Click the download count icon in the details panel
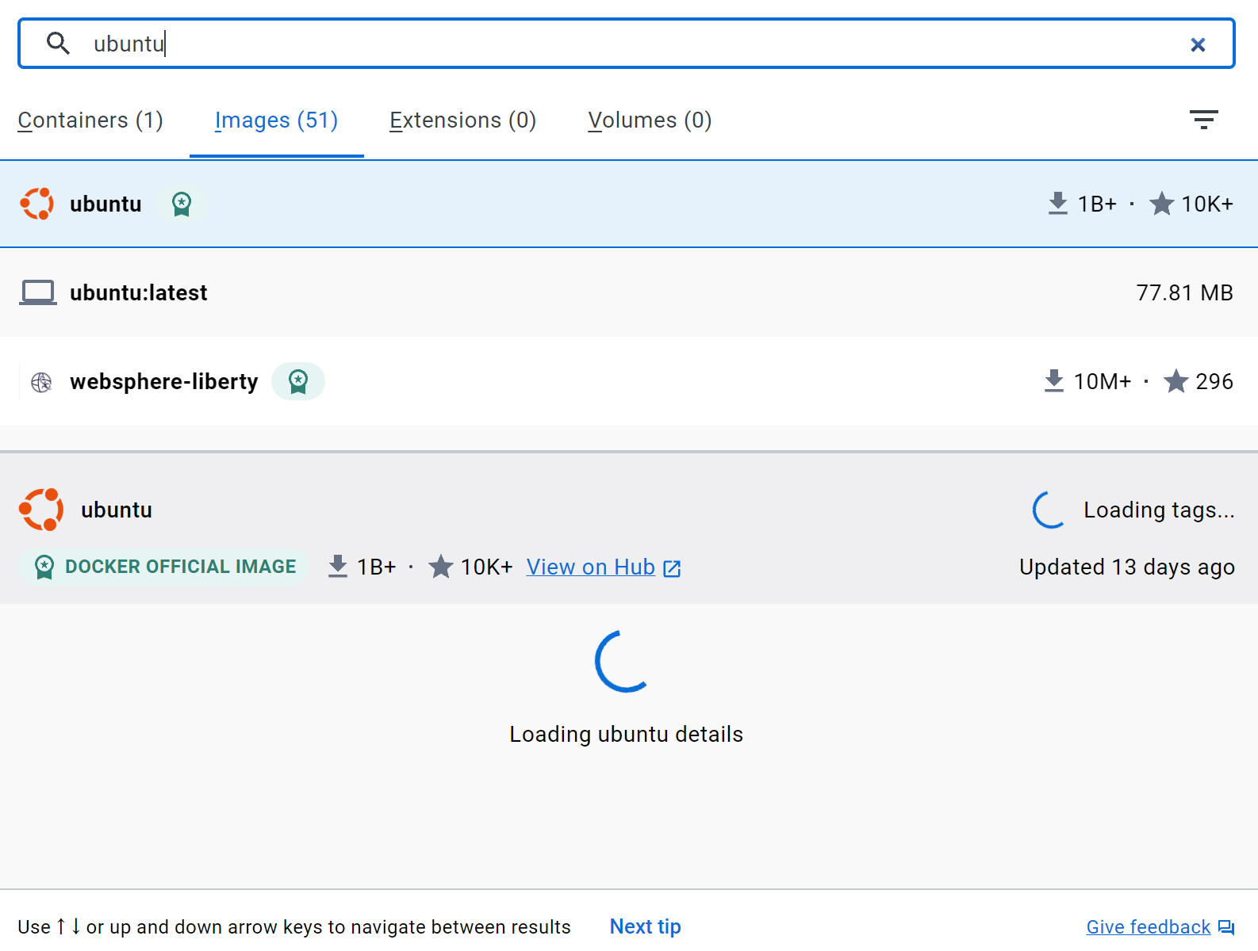The image size is (1258, 951). coord(338,567)
